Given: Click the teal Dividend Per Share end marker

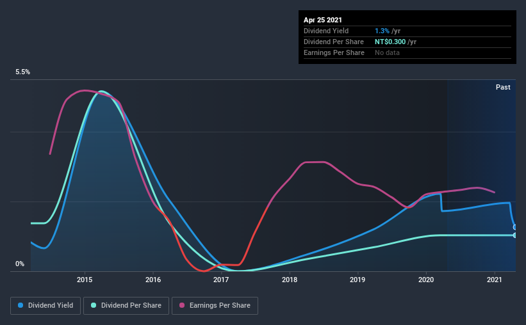Looking at the screenshot, I should [515, 235].
